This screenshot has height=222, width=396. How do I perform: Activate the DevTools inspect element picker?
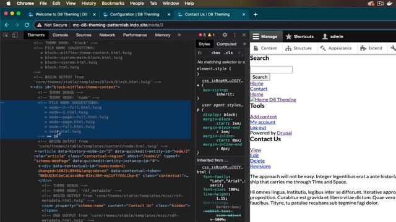point(6,35)
